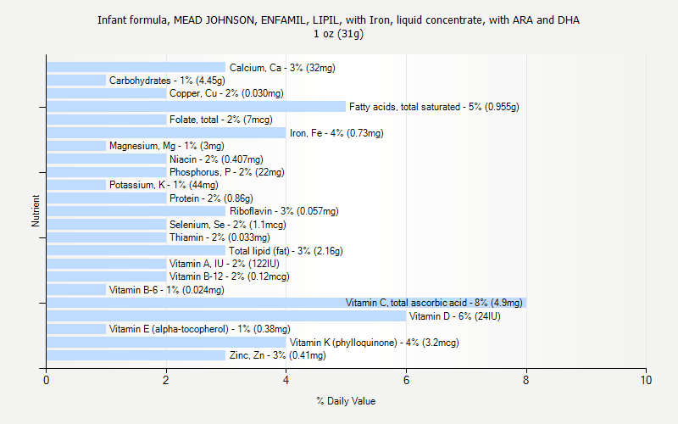Image resolution: width=678 pixels, height=424 pixels.
Task: Click the Copper, Cu - 2% (0.030mg) label
Action: click(226, 93)
